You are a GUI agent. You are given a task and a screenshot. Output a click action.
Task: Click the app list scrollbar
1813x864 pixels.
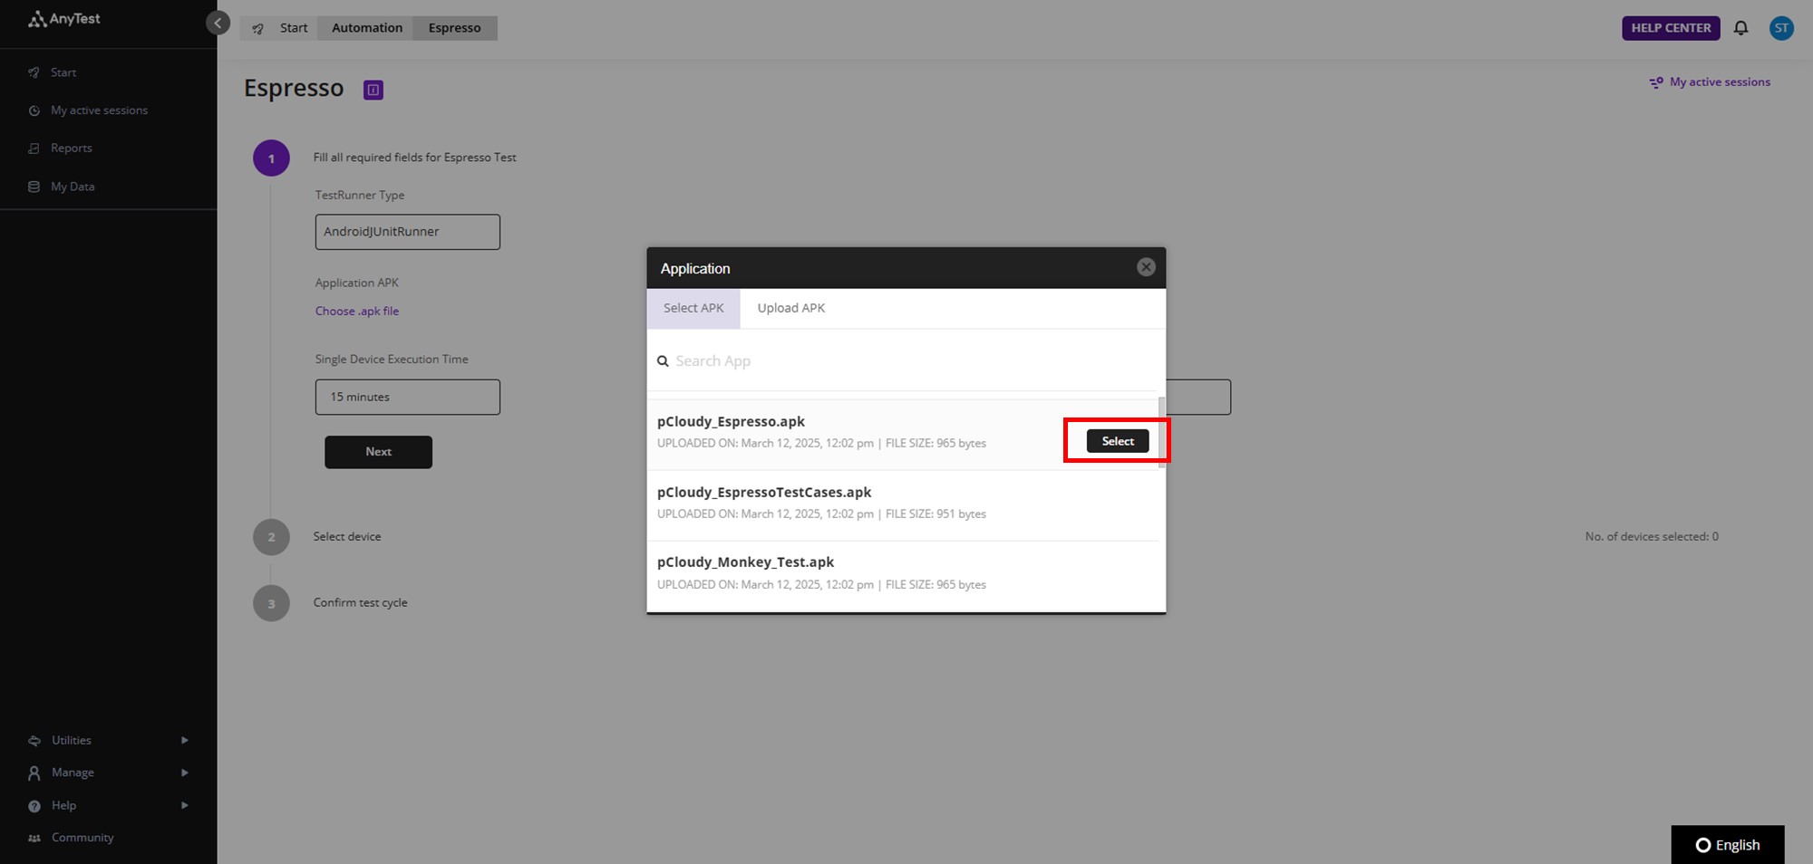pyautogui.click(x=1162, y=433)
